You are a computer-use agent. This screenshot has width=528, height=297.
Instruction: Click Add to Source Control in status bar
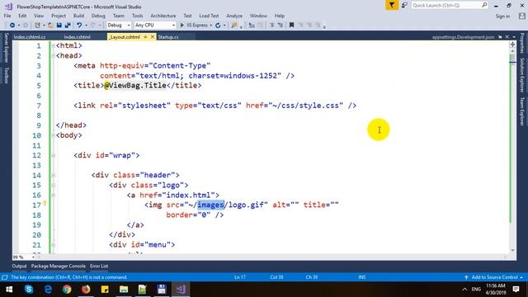click(x=493, y=277)
